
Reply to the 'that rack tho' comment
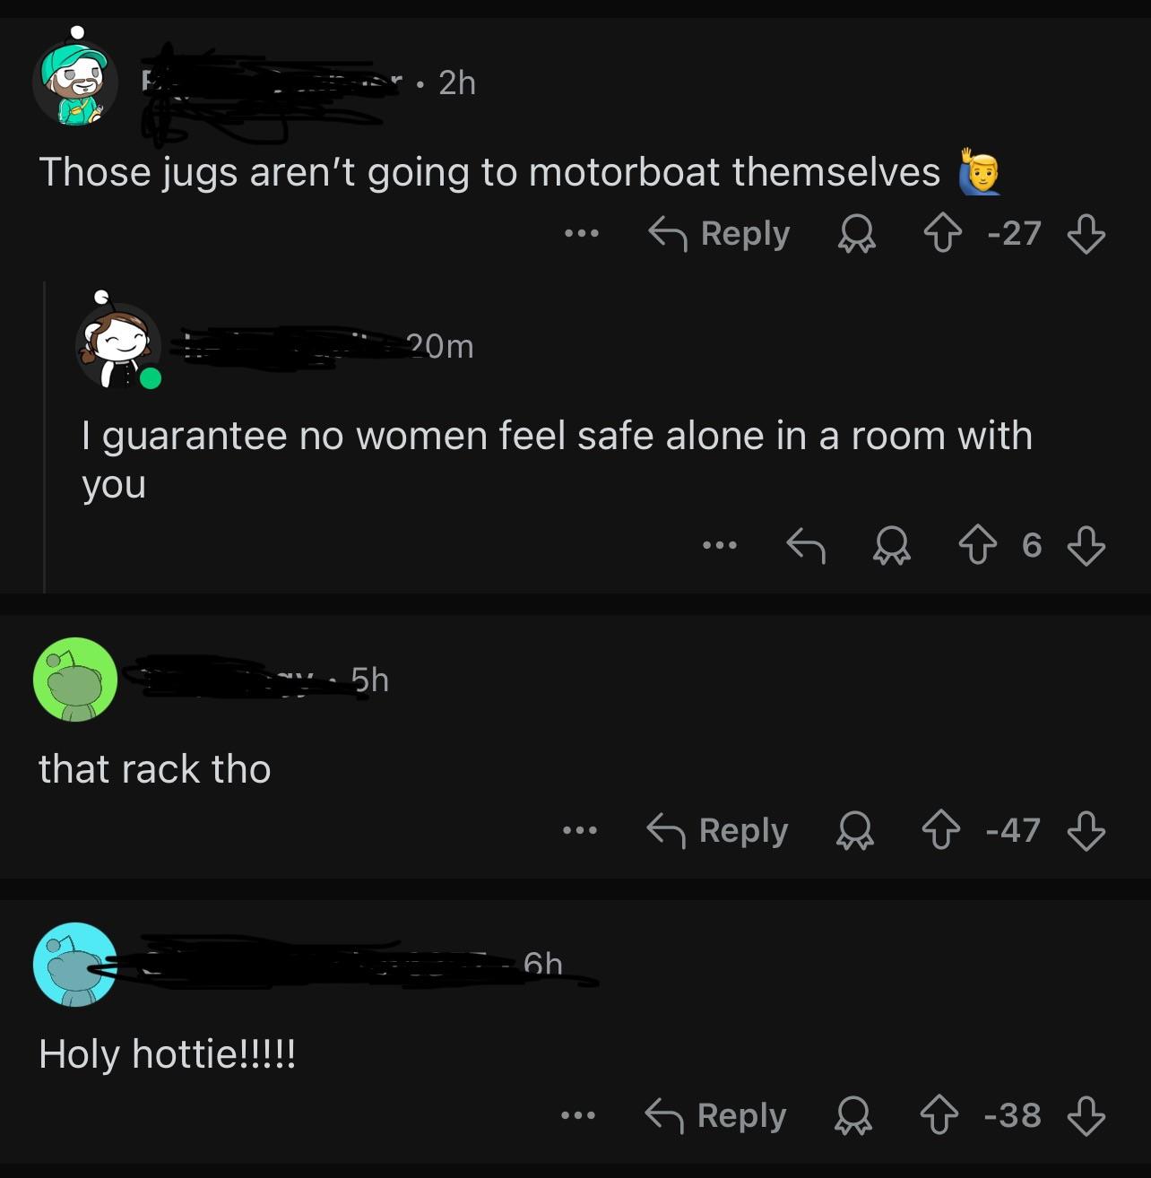coord(717,831)
